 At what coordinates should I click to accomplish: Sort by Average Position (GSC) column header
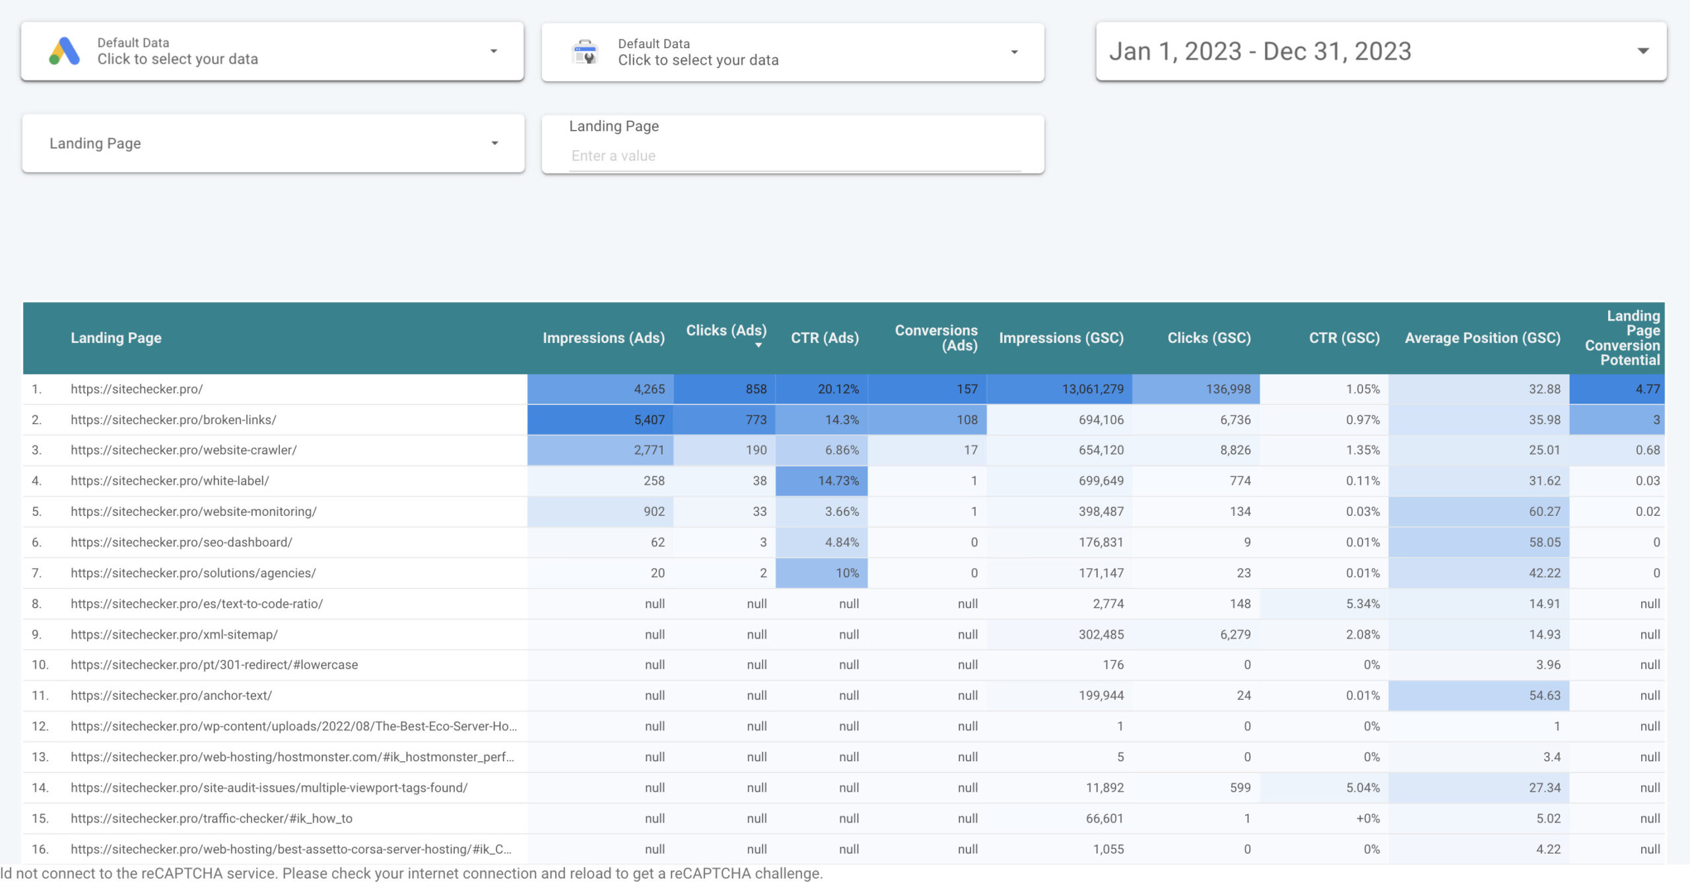[x=1483, y=338]
